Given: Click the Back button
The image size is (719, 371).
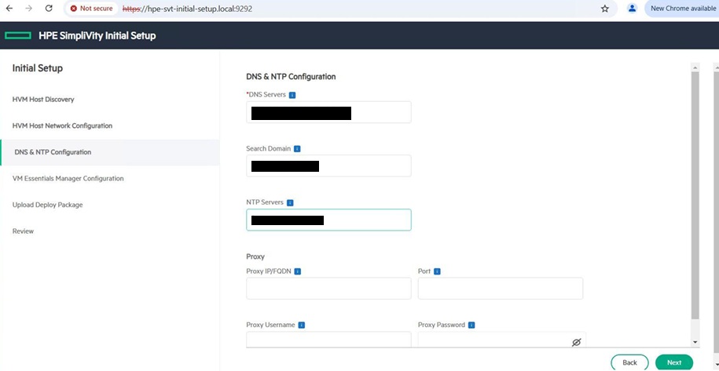Looking at the screenshot, I should (x=629, y=362).
